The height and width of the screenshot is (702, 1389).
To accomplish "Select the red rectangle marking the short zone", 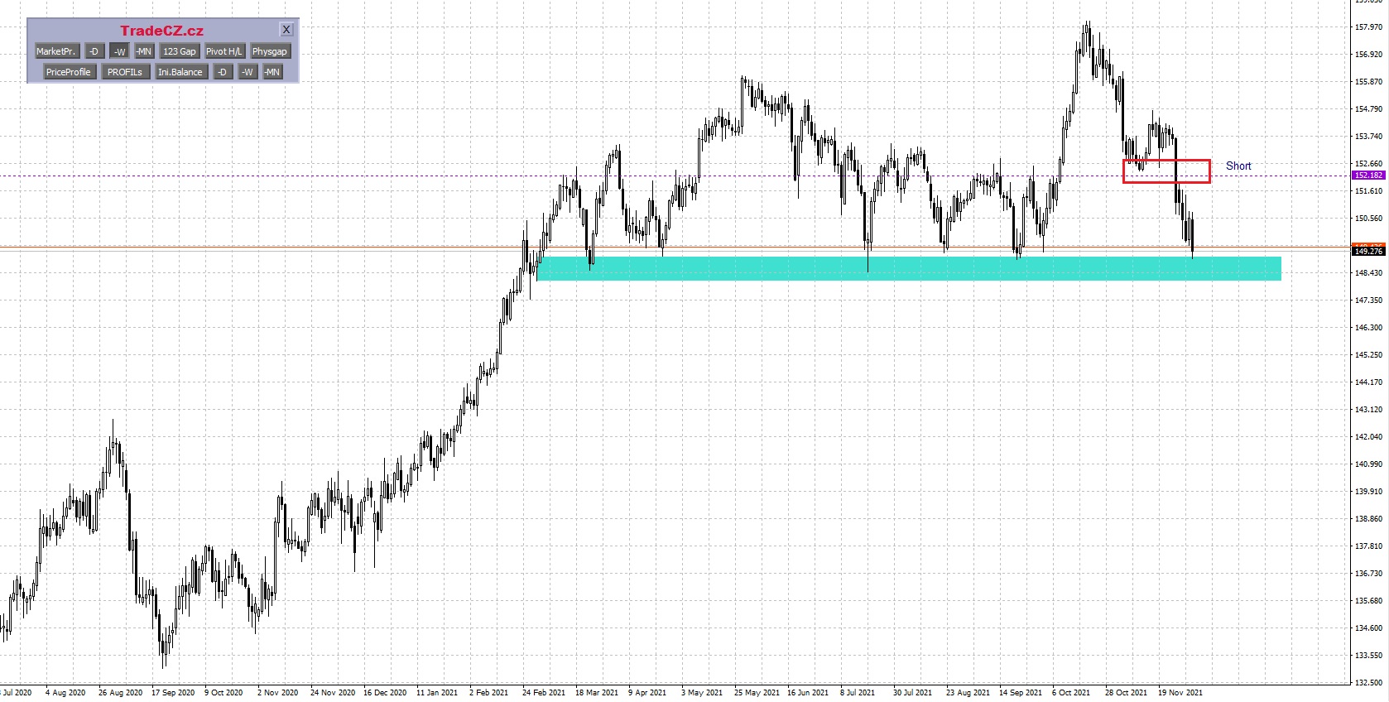I will click(x=1166, y=161).
